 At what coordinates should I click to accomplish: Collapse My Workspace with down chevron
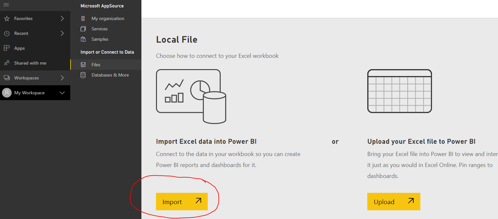(x=62, y=93)
